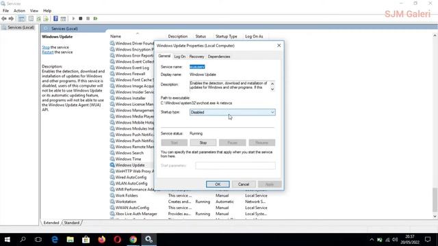
Task: Click the Export List toolbar icon
Action: [x=46, y=18]
